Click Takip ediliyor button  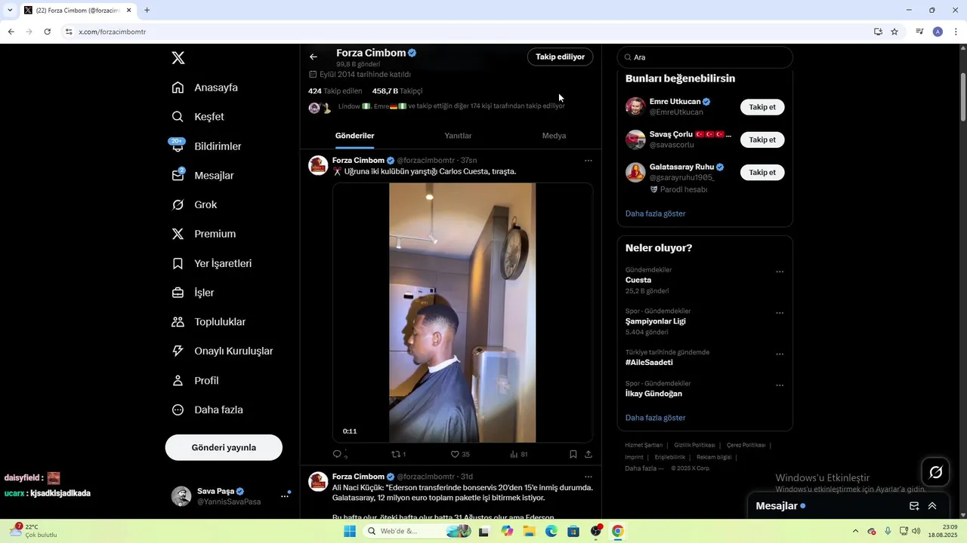[x=560, y=57]
